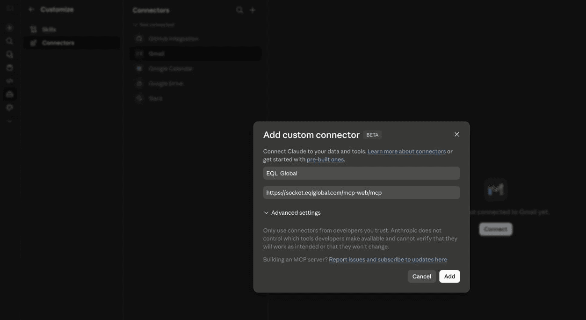The image size is (586, 320).
Task: Confirm with the Add button
Action: point(449,276)
